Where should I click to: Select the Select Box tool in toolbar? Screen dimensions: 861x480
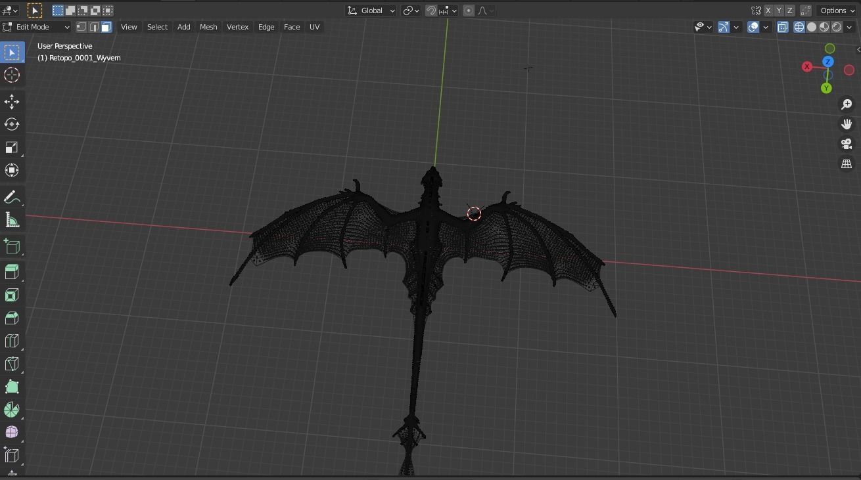pyautogui.click(x=12, y=53)
